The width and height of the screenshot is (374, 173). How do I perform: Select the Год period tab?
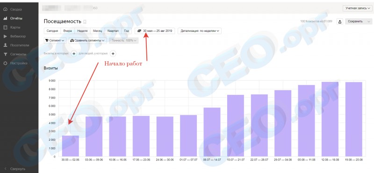pos(127,31)
